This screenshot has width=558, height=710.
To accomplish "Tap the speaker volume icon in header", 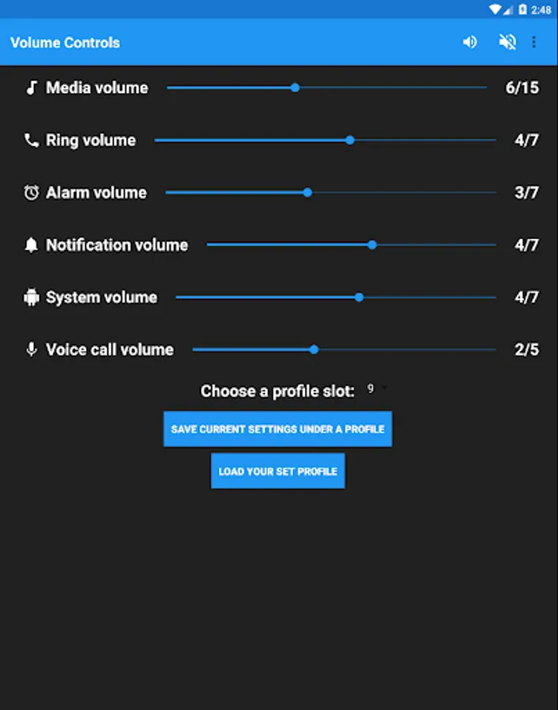I will pyautogui.click(x=470, y=42).
